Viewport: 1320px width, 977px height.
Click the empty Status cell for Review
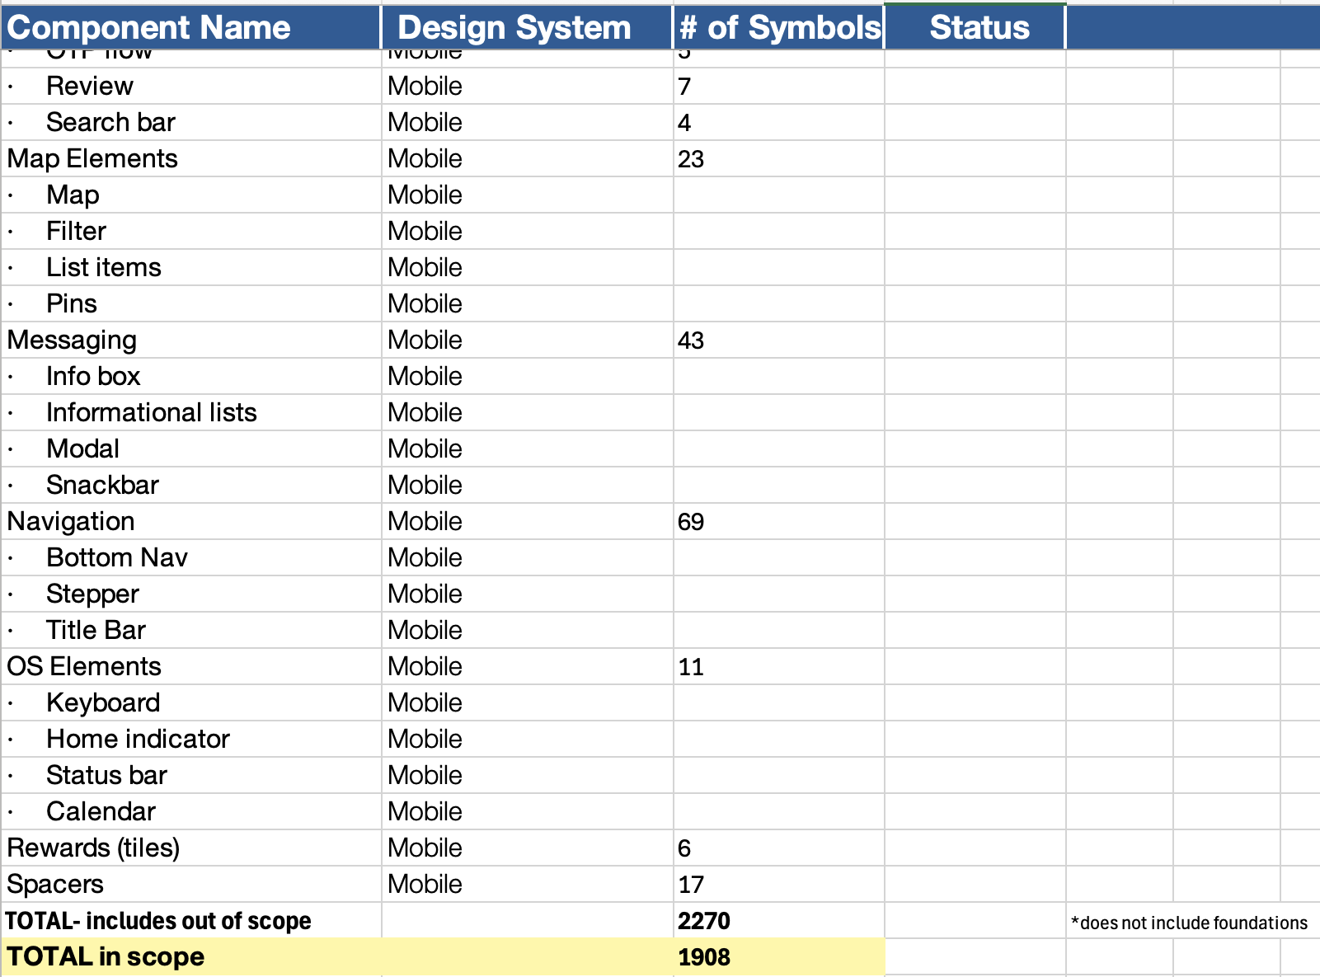[x=975, y=86]
